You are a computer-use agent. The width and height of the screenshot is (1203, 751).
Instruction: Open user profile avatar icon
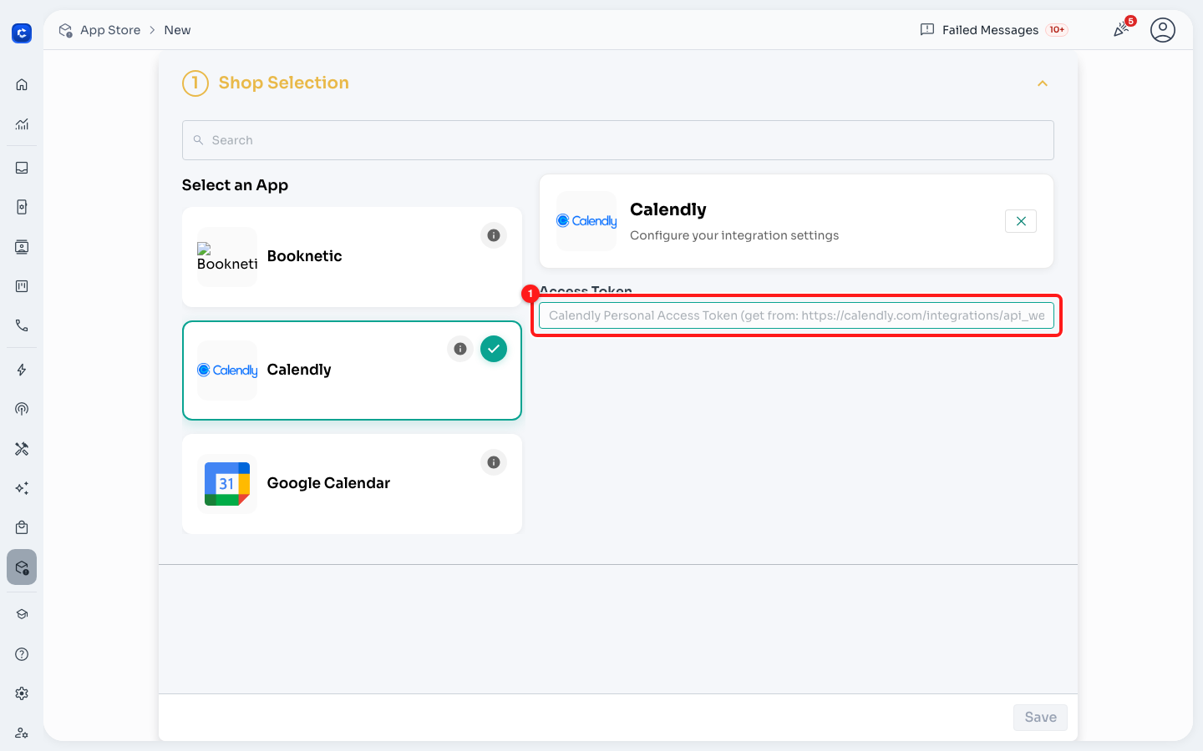point(1163,30)
